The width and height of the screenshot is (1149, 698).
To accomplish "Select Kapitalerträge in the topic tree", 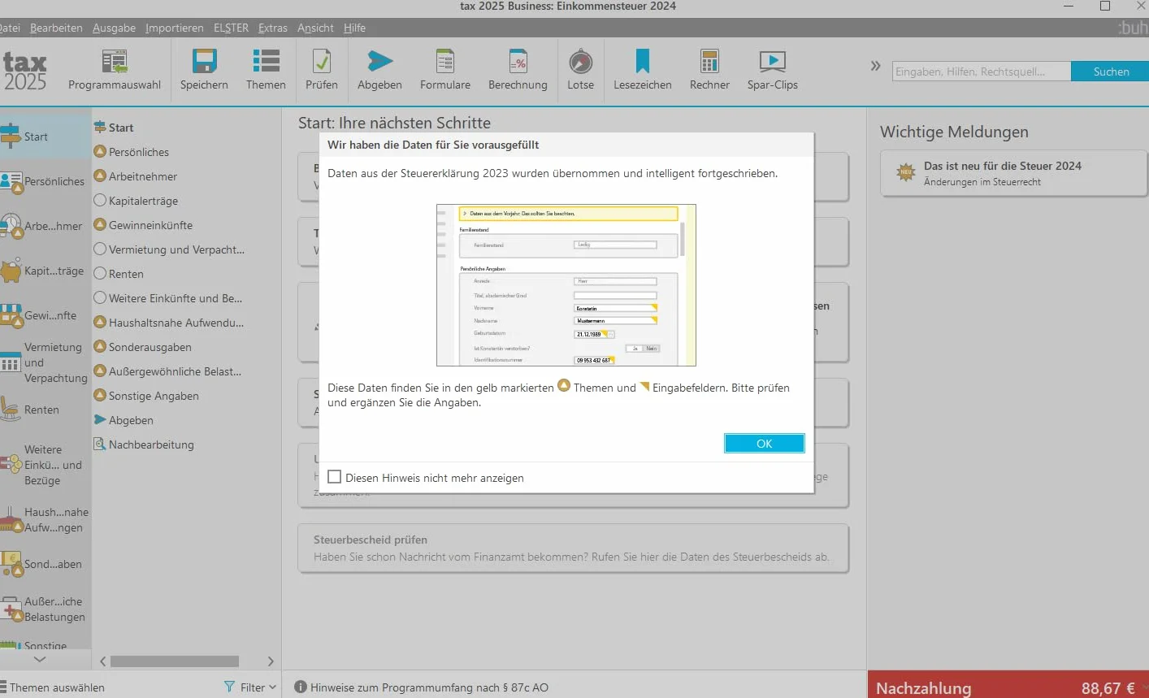I will [136, 201].
